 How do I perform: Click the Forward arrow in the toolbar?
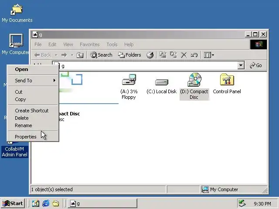[x=64, y=55]
